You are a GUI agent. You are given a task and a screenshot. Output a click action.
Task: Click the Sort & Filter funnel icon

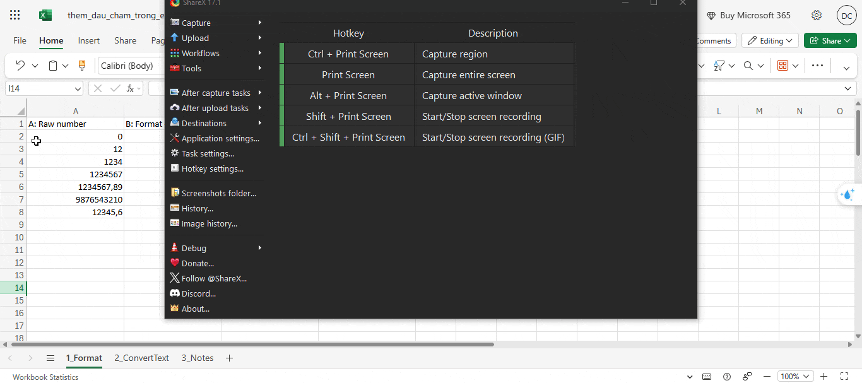click(x=719, y=66)
